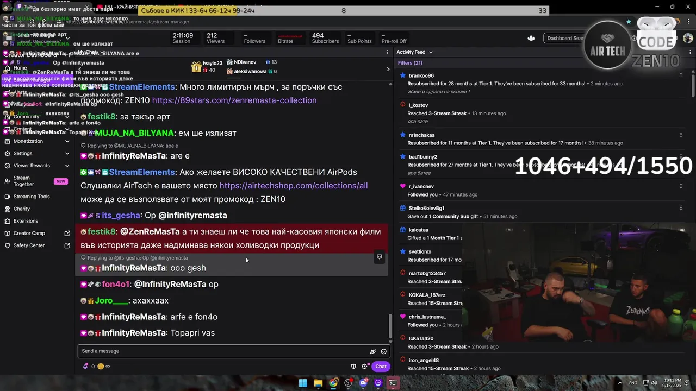The image size is (696, 391).
Task: Open Creator Camp external link
Action: click(x=67, y=234)
